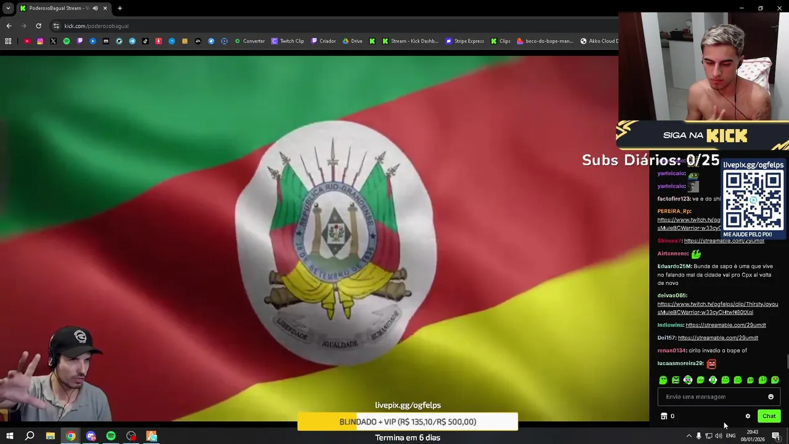Mute the PoderosoBagual Stream tab audio
789x444 pixels.
tap(95, 8)
